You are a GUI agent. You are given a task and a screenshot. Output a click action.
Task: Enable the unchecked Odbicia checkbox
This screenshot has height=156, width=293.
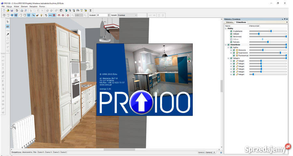pos(231,39)
